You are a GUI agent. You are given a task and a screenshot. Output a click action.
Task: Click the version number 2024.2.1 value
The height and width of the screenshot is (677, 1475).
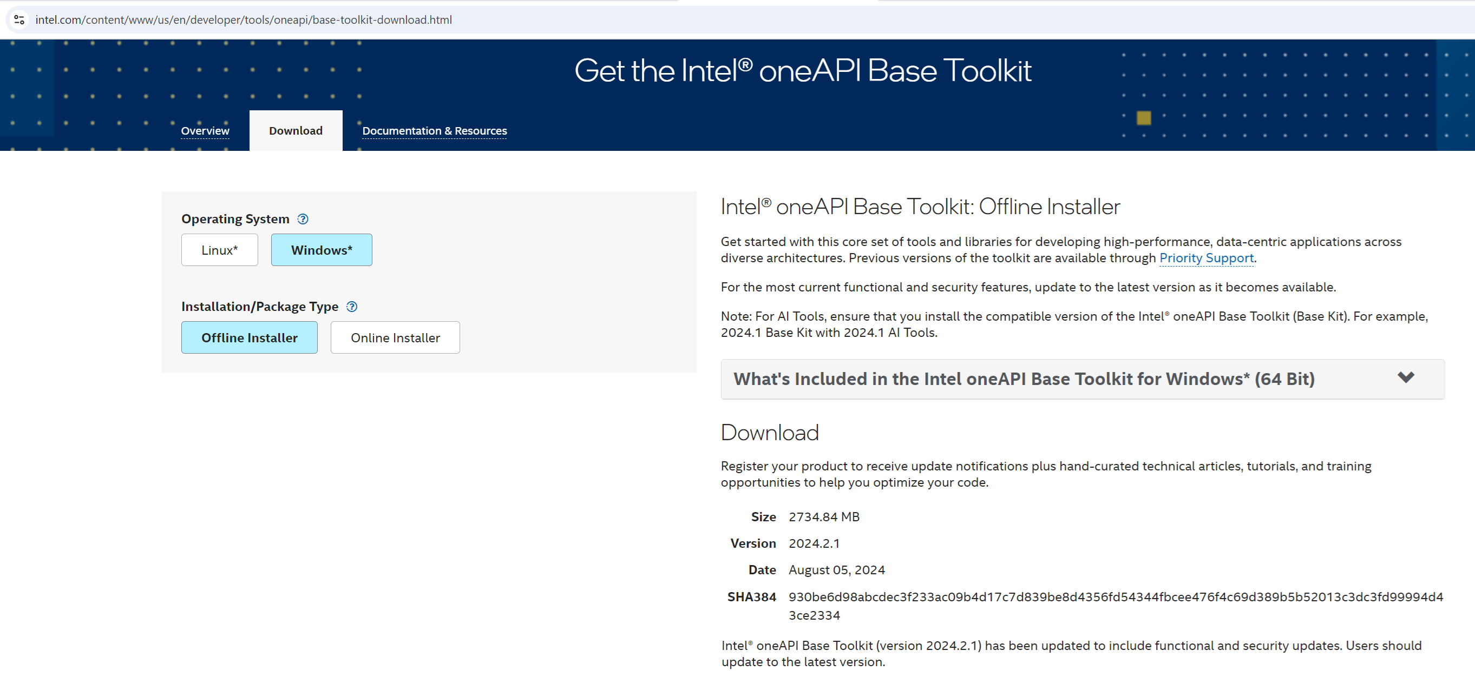coord(814,543)
